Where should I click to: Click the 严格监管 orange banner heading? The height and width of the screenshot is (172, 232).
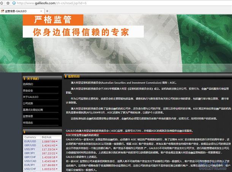click(x=53, y=20)
